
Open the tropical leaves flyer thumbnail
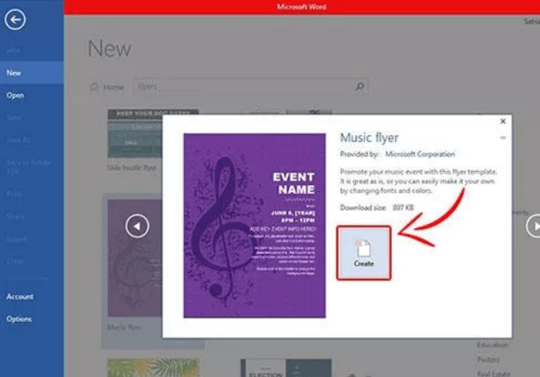pyautogui.click(x=153, y=368)
